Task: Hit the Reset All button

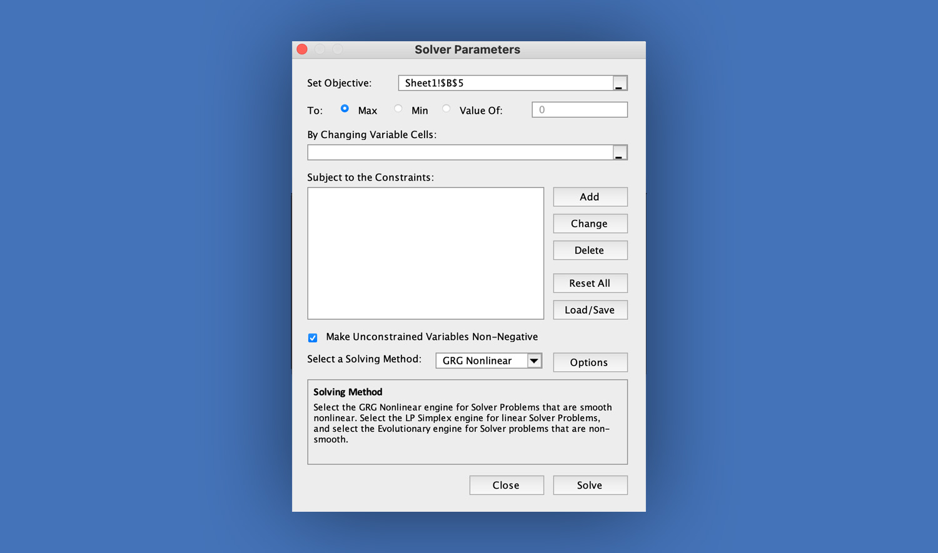Action: click(590, 283)
